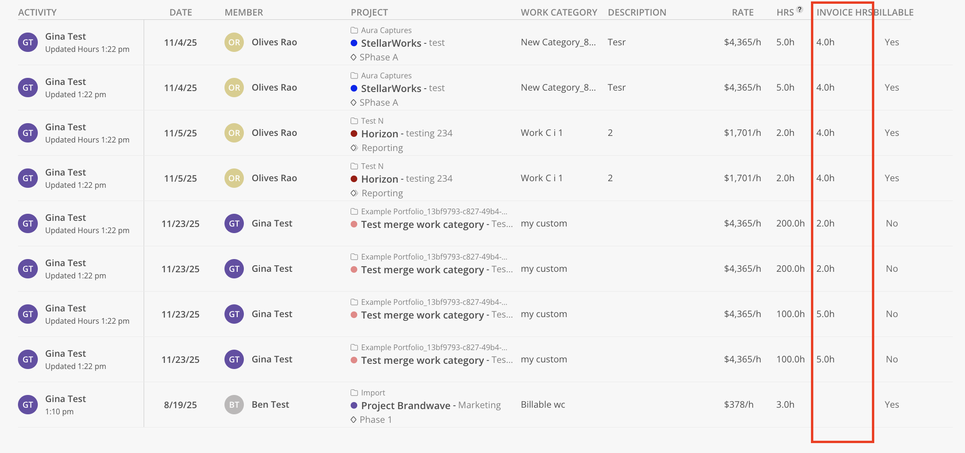The height and width of the screenshot is (453, 965).
Task: Open the Project Brandwave project link
Action: 405,405
